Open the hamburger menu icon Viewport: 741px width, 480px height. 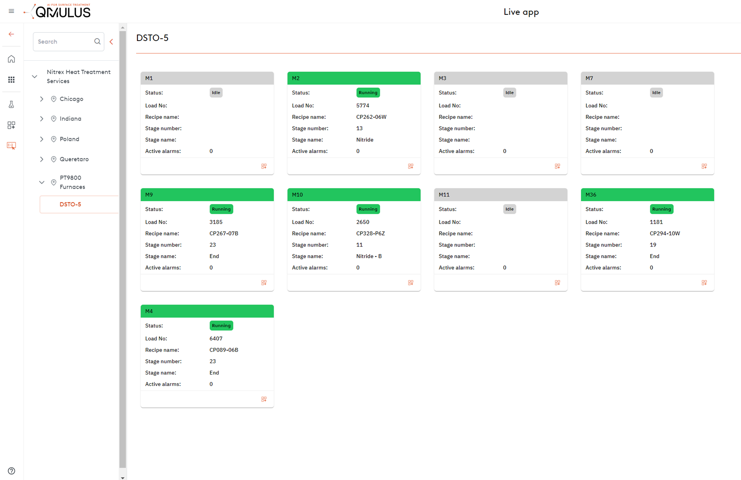click(11, 11)
